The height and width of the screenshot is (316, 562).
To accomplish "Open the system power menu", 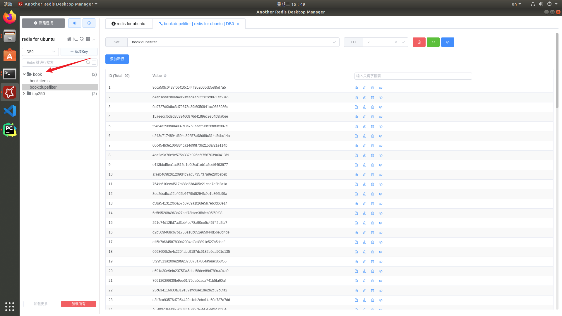I will point(552,4).
